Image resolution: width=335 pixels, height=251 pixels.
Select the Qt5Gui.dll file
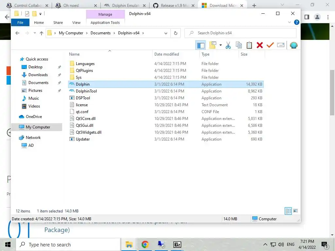[166, 125]
